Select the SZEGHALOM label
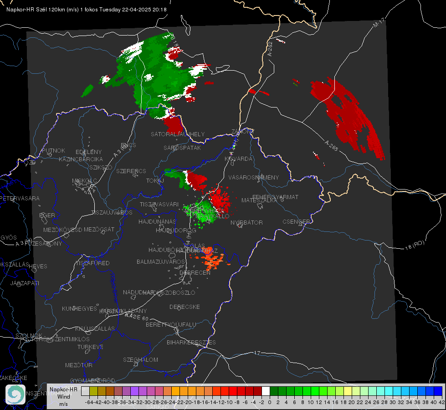 pos(140,359)
